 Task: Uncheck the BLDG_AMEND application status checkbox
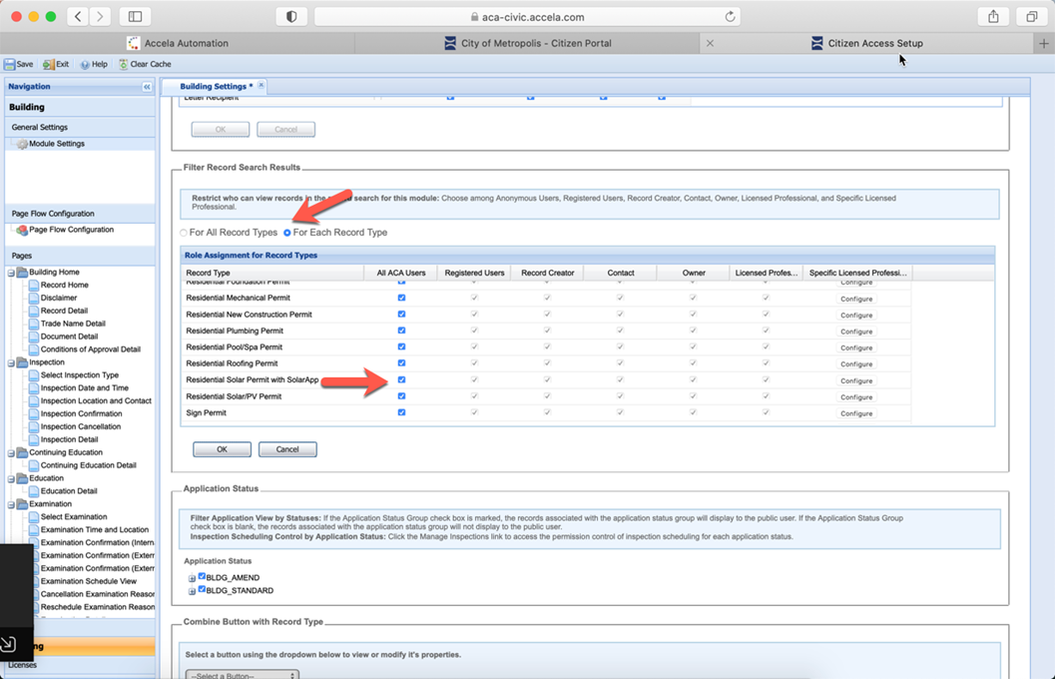(202, 577)
